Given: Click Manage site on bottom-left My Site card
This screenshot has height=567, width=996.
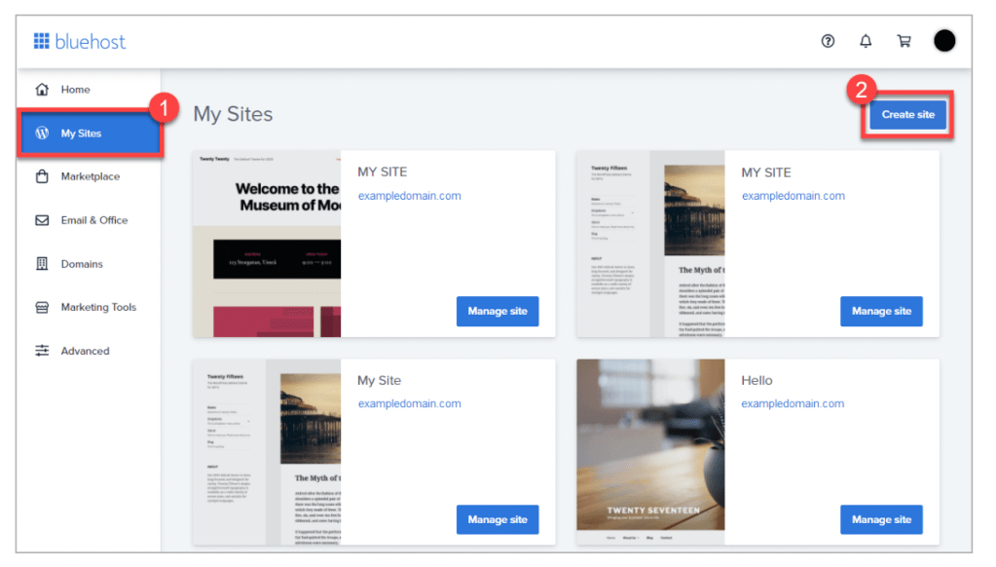Looking at the screenshot, I should [x=498, y=519].
